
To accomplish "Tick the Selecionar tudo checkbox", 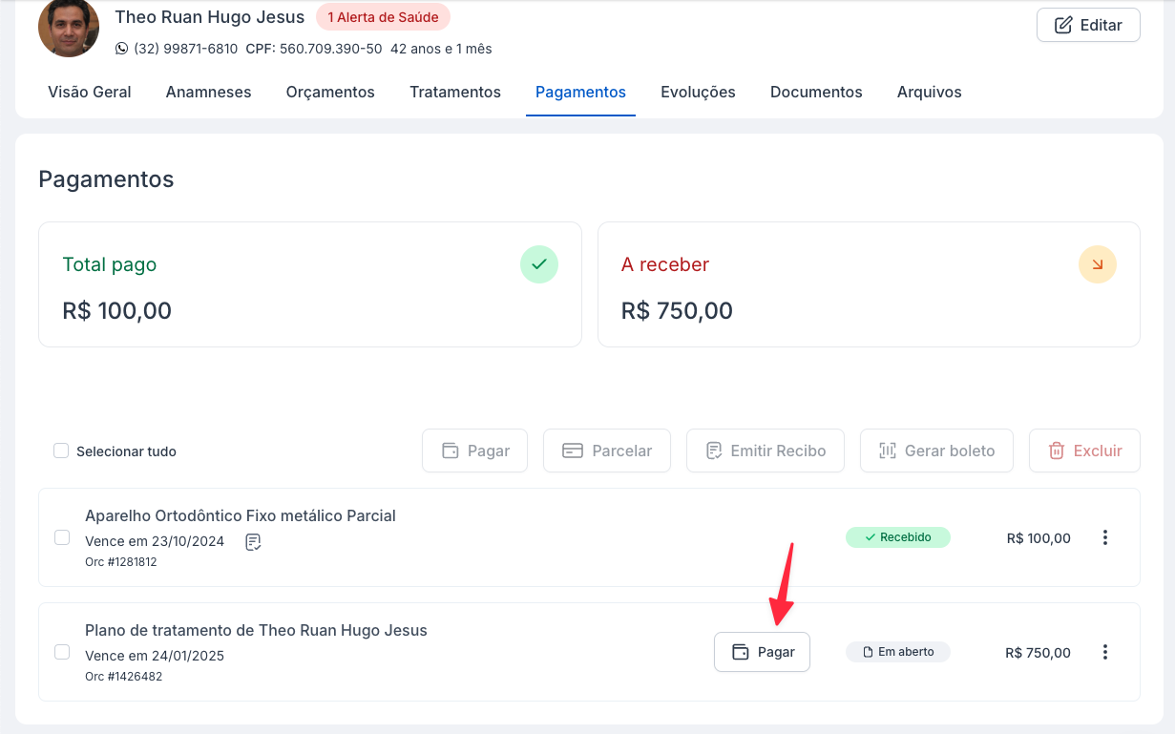I will pyautogui.click(x=61, y=451).
